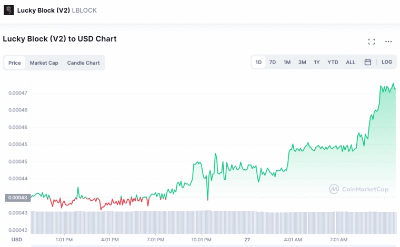Click the volume bars below the chart

(214, 222)
